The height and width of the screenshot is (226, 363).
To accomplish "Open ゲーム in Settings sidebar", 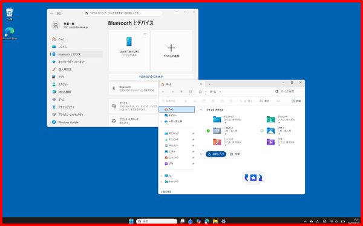I will [76, 99].
